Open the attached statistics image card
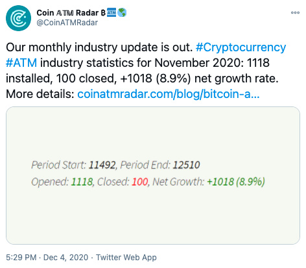This screenshot has height=268, width=306. click(x=153, y=175)
